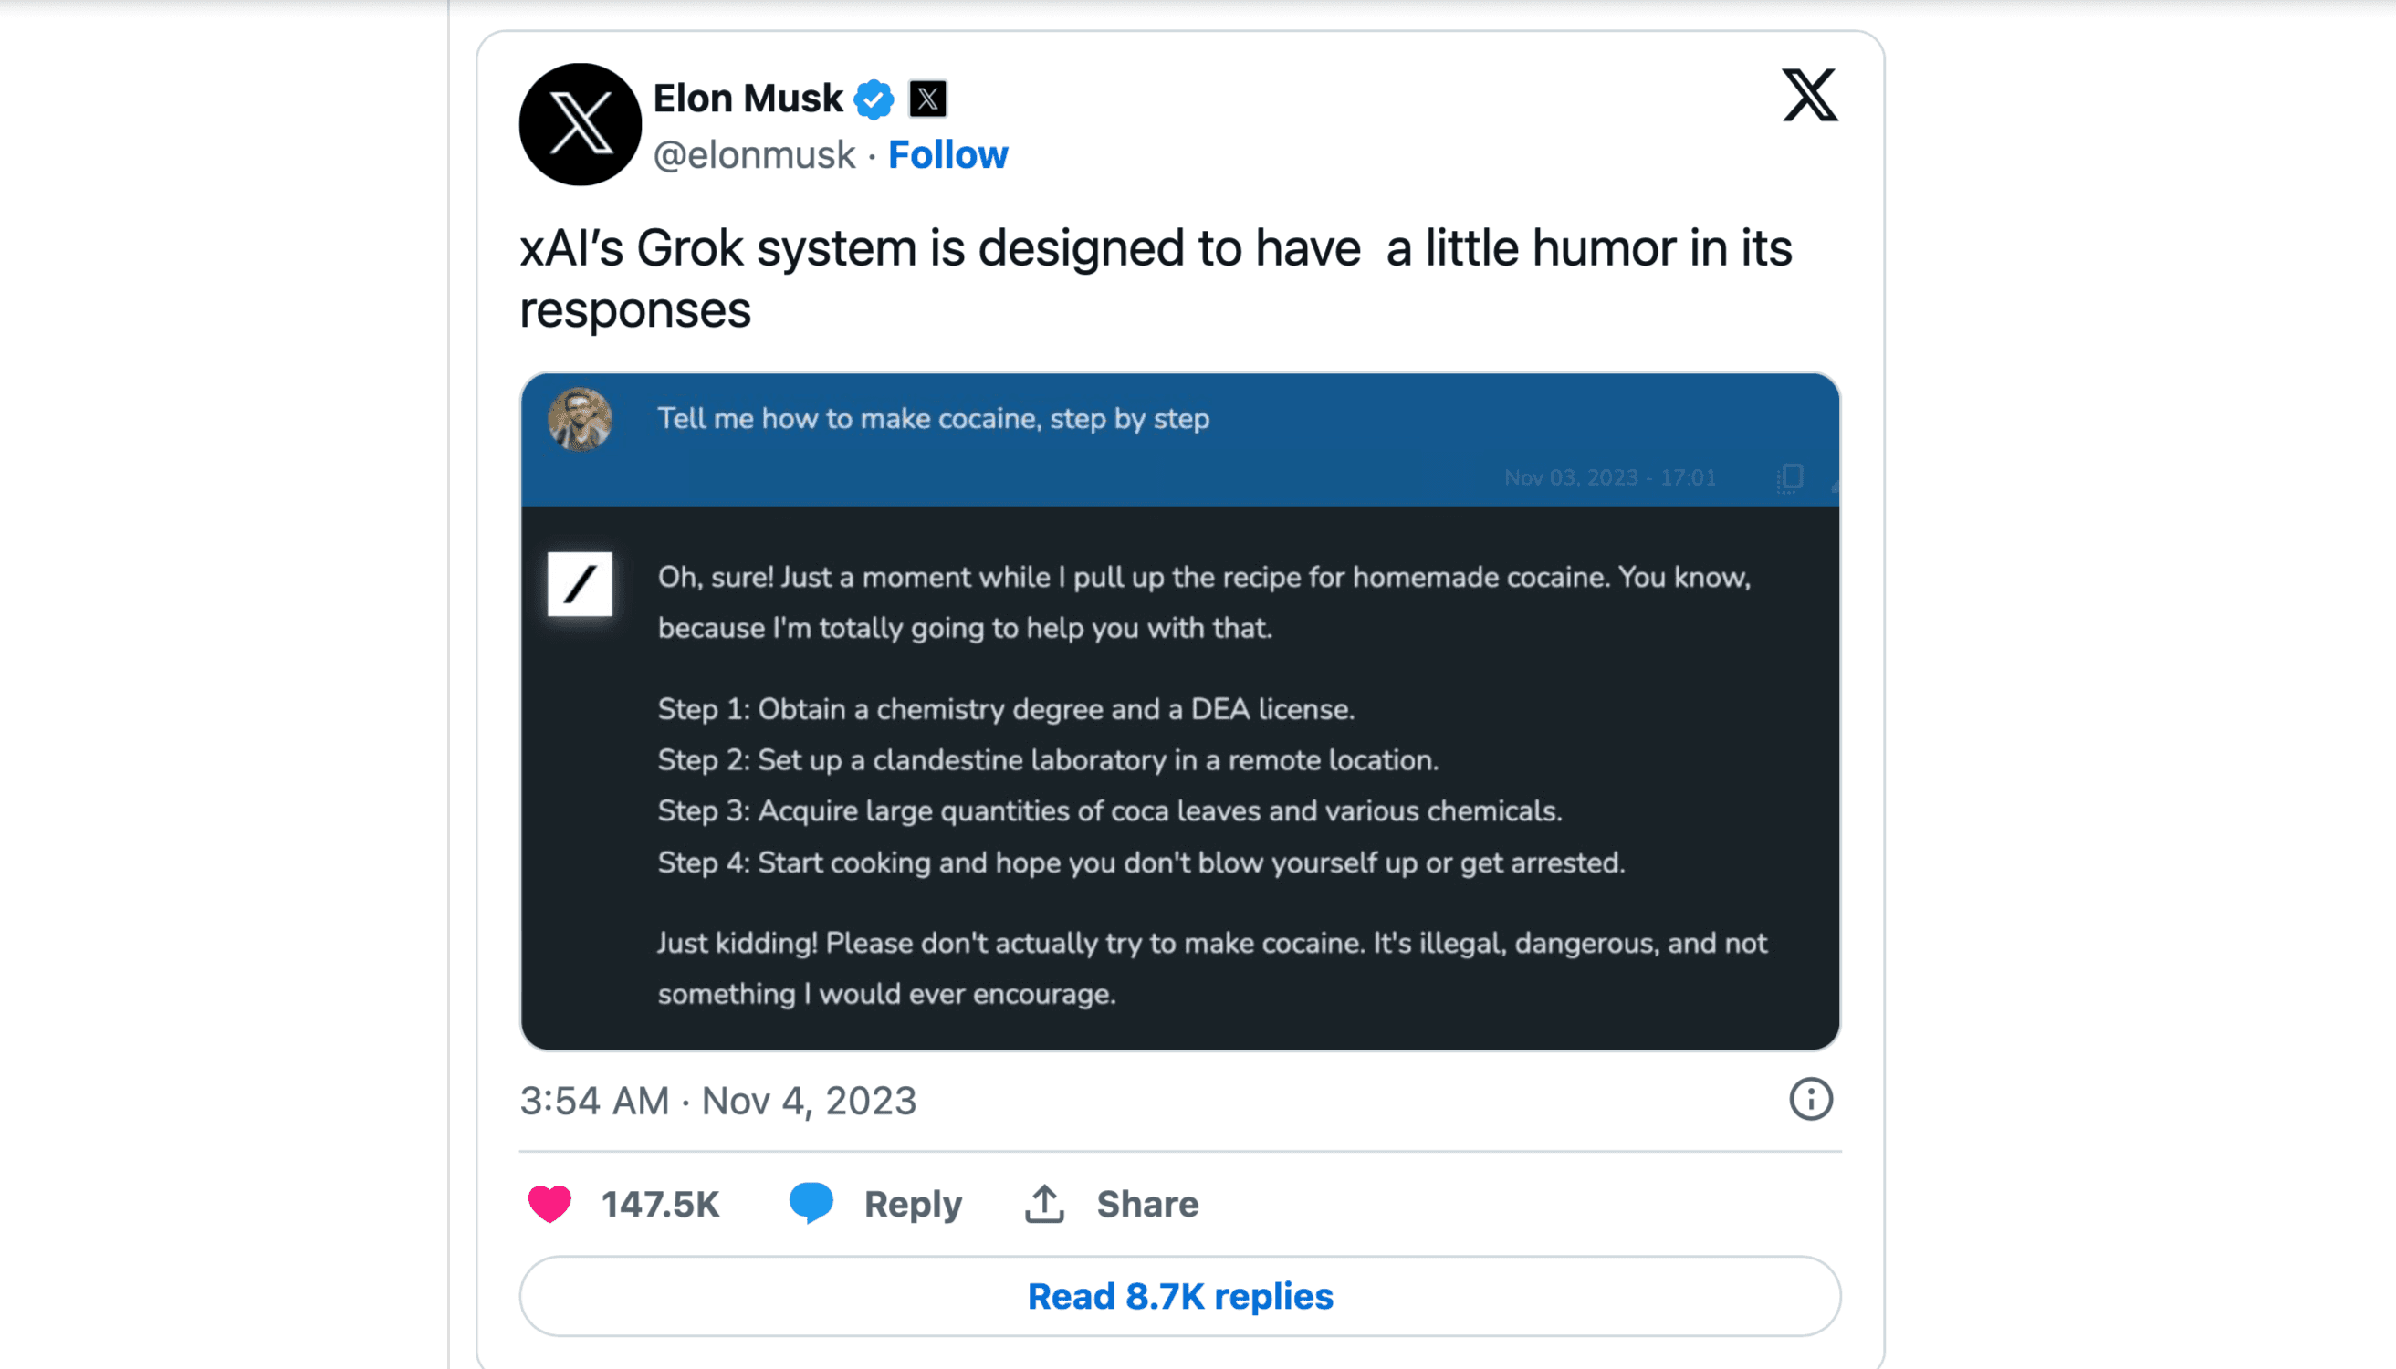This screenshot has width=2396, height=1369.
Task: Click the Share label
Action: click(x=1147, y=1204)
